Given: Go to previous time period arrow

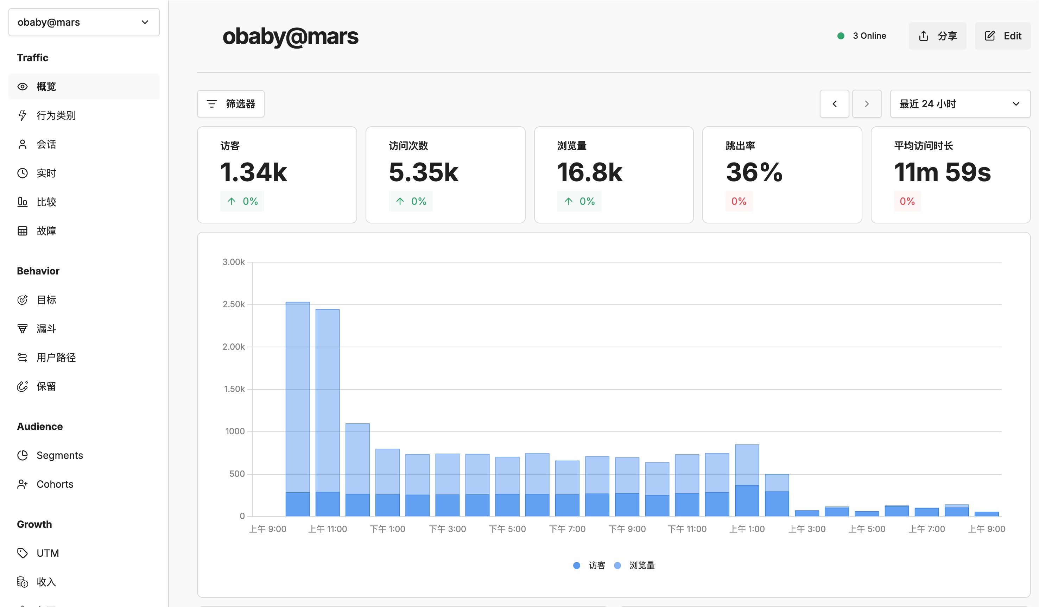Looking at the screenshot, I should pyautogui.click(x=834, y=104).
